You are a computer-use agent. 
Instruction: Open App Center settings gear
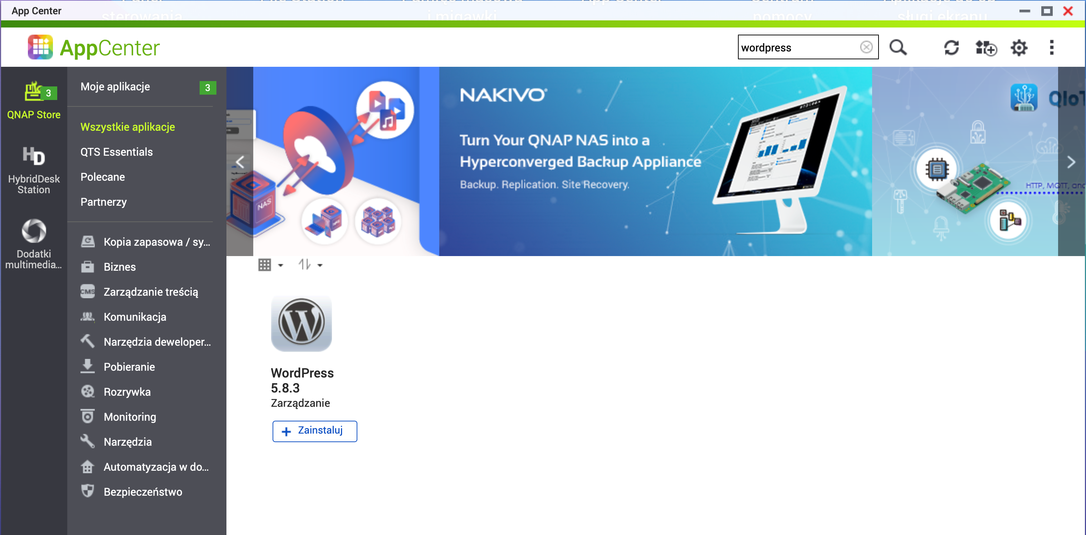pyautogui.click(x=1018, y=47)
